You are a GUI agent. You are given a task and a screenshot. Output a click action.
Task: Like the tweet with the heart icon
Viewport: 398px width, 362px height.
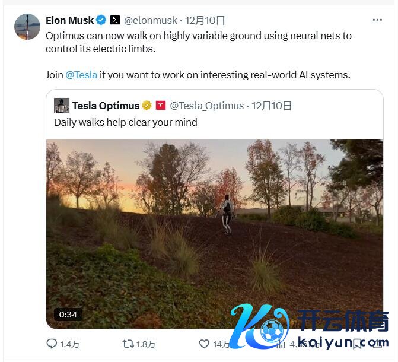pos(204,344)
